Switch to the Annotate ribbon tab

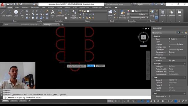25,7
